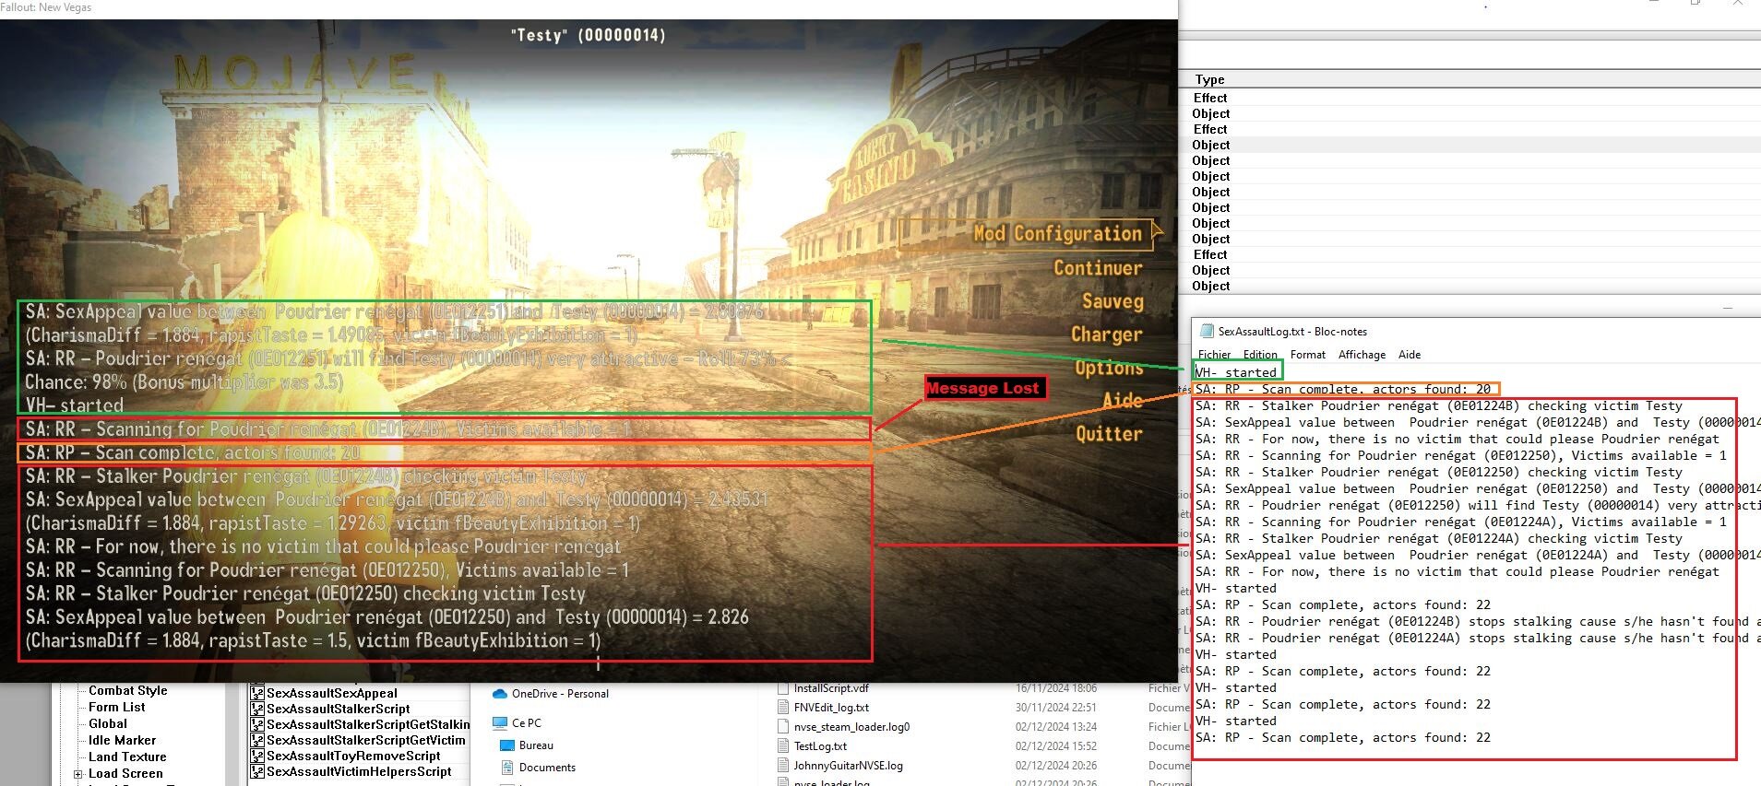Click the Bureau desktop folder icon
This screenshot has width=1761, height=786.
[x=506, y=745]
